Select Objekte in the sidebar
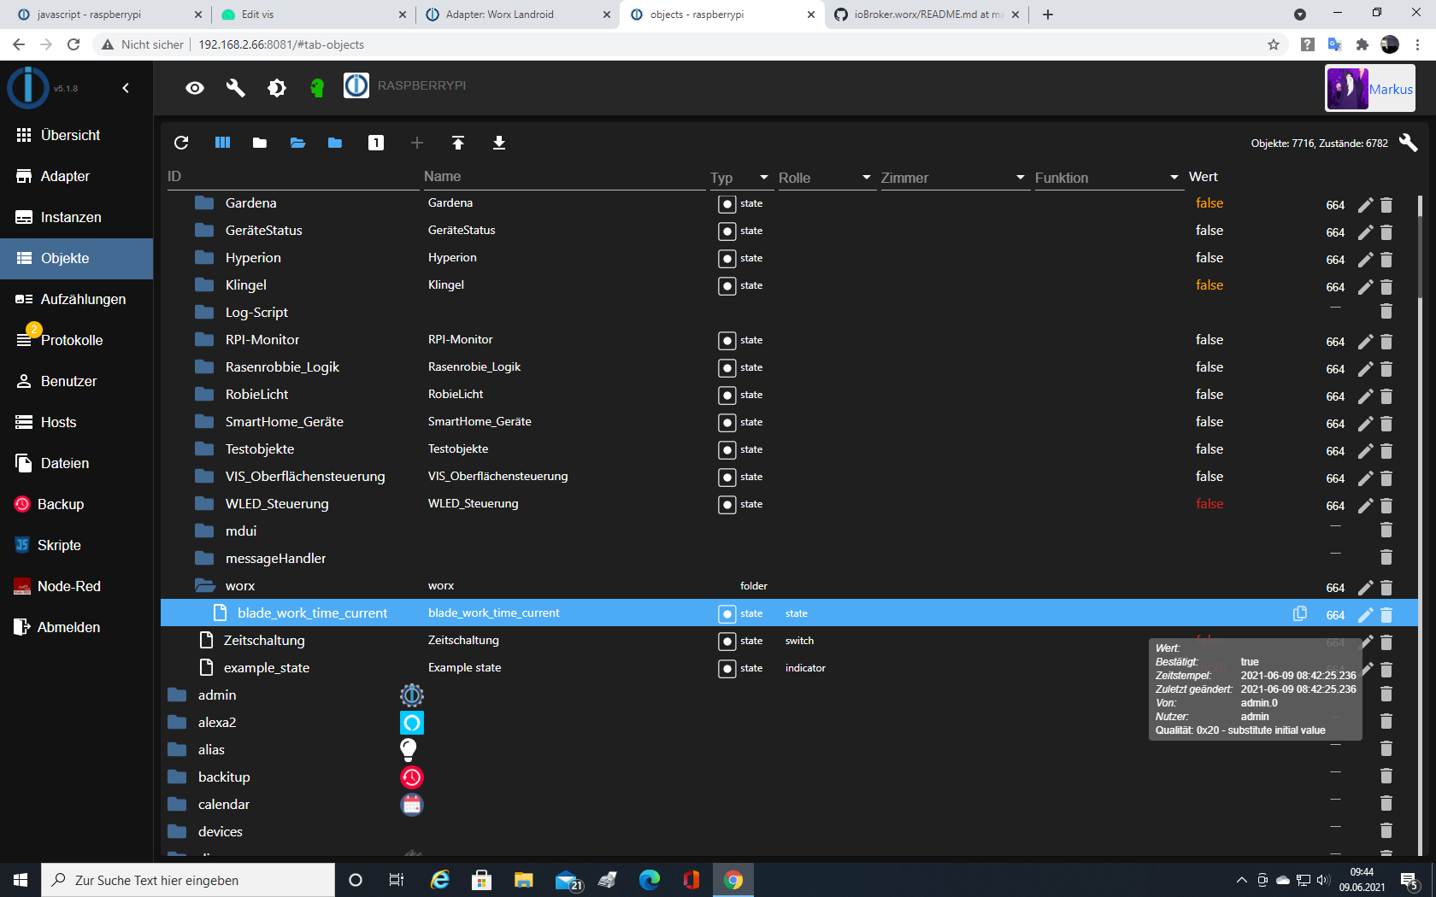Image resolution: width=1436 pixels, height=897 pixels. tap(76, 259)
